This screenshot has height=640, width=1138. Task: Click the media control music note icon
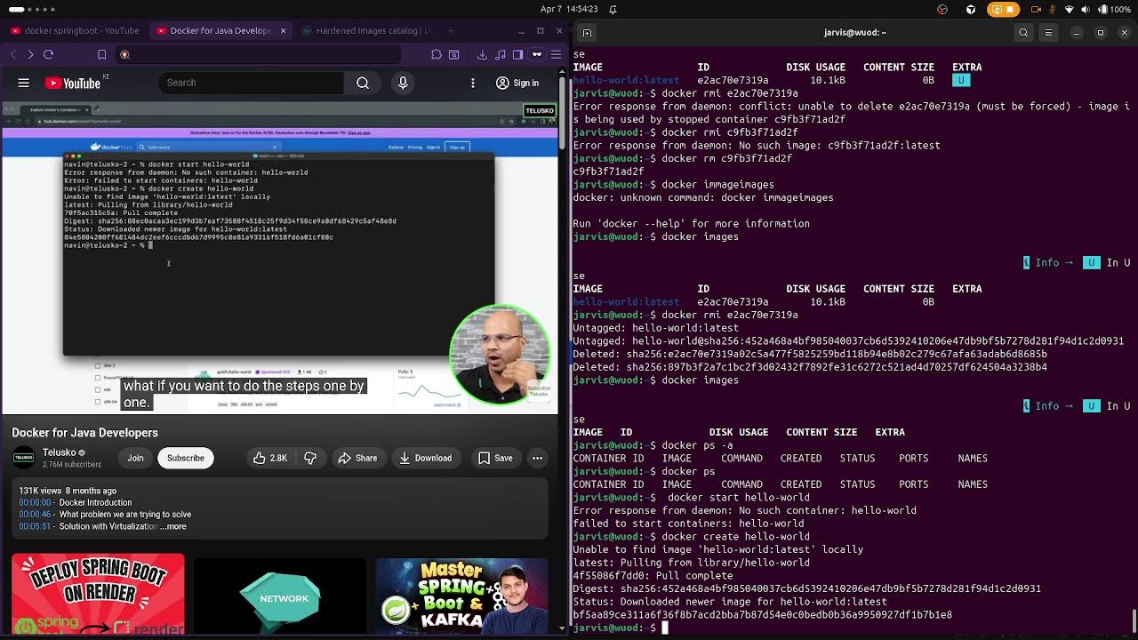500,54
